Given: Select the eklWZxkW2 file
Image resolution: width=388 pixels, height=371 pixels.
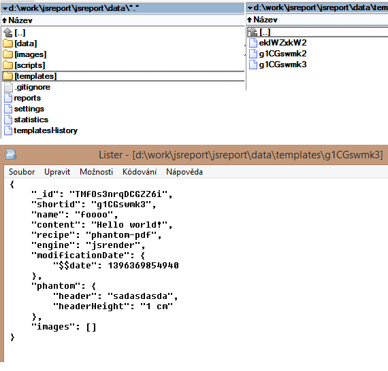Looking at the screenshot, I should pos(282,43).
